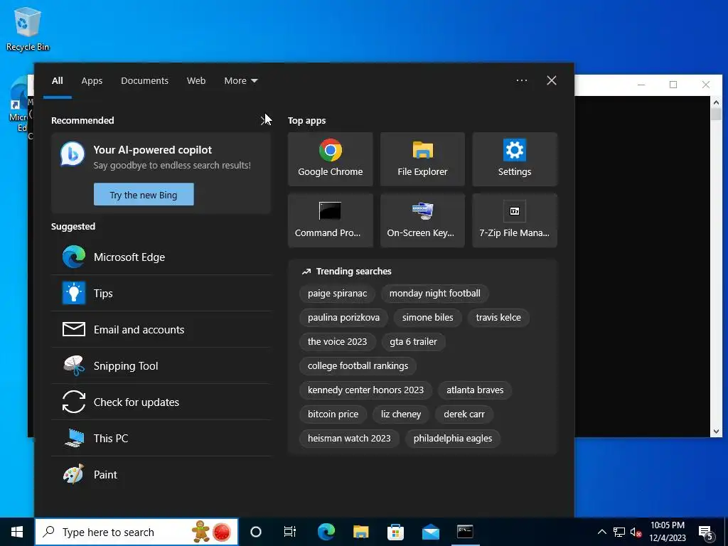Search trending 'atlanta braves'
The width and height of the screenshot is (728, 546).
click(474, 390)
